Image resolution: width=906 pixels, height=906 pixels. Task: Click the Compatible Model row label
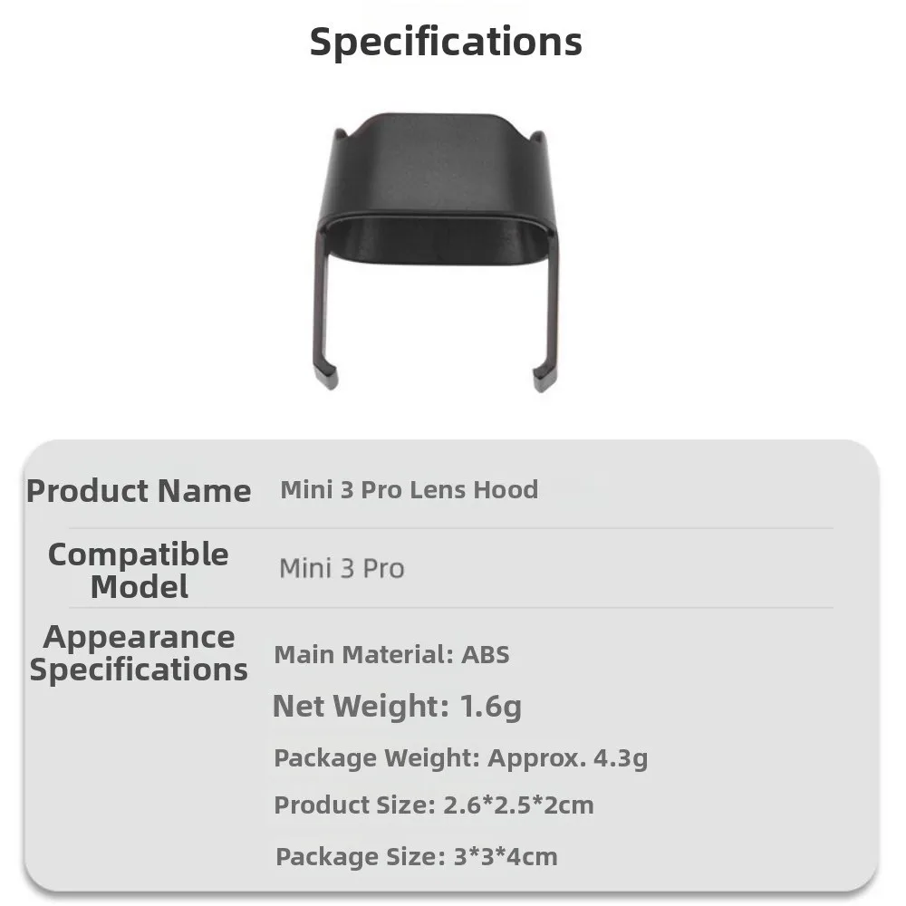(139, 570)
